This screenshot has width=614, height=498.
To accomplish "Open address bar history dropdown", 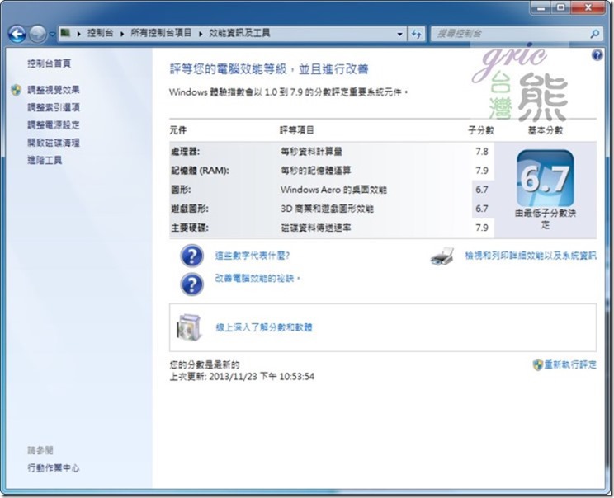I will coord(399,34).
